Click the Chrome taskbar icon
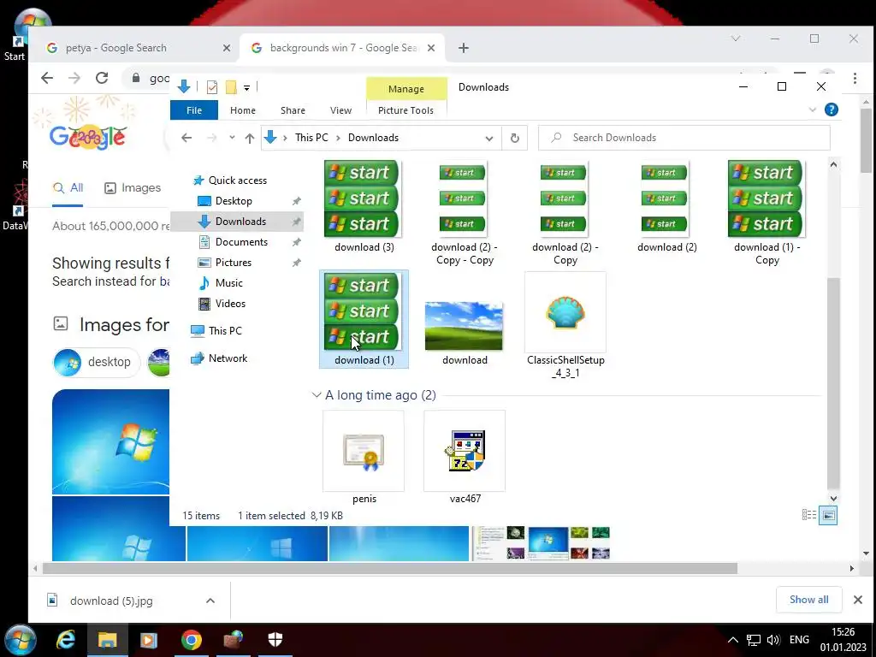 191,640
